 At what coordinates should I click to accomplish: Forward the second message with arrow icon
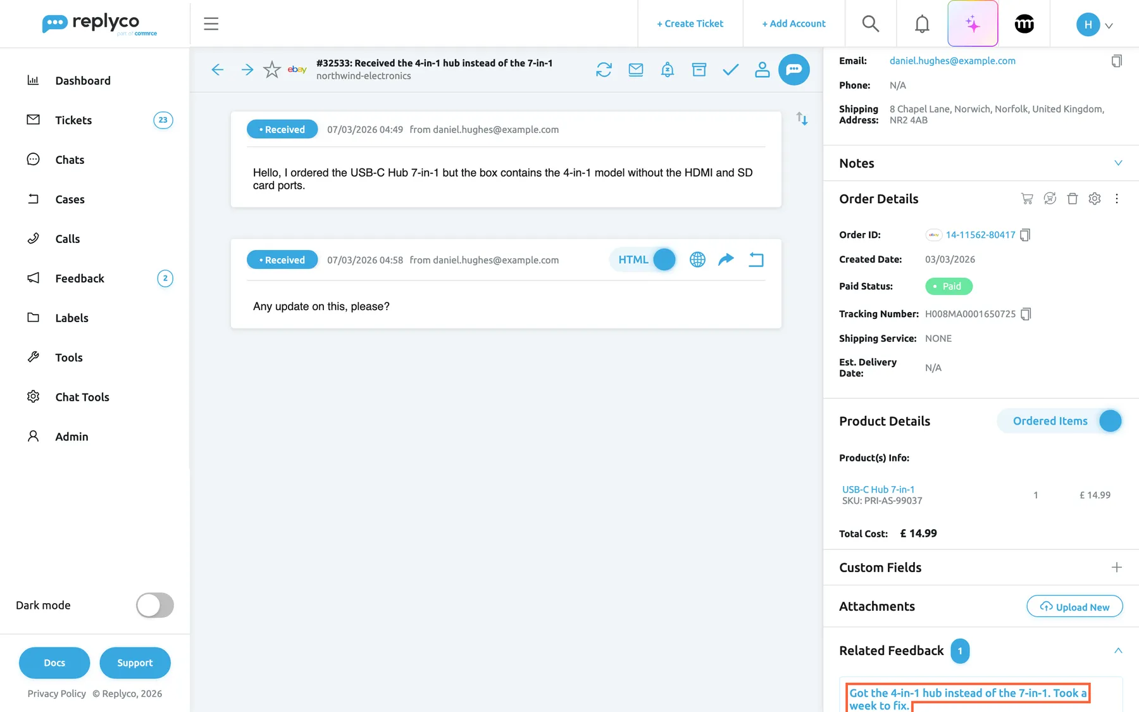point(726,259)
